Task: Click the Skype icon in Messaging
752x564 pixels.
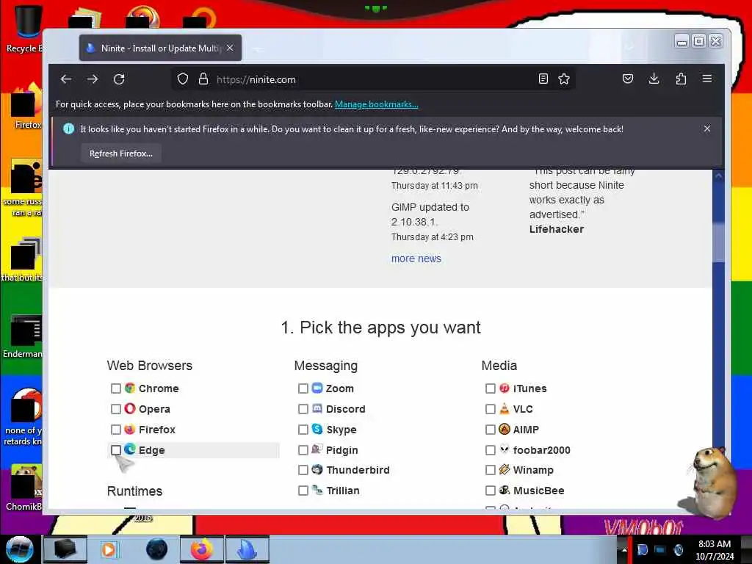Action: pyautogui.click(x=317, y=429)
